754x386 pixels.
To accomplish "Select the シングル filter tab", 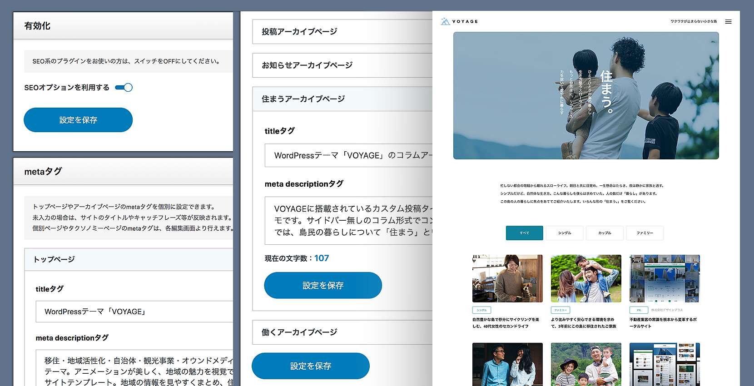I will 565,233.
